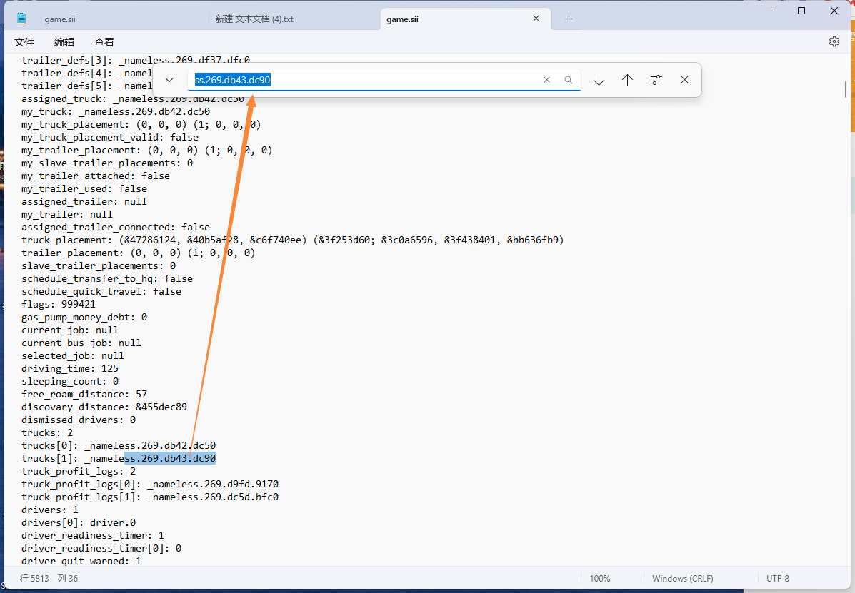Click the line 'truck_profit_logs[1]: _nameless.269.dc5d.bfc0'

[x=150, y=497]
